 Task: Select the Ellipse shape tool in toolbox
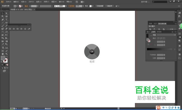pyautogui.click(x=6, y=23)
